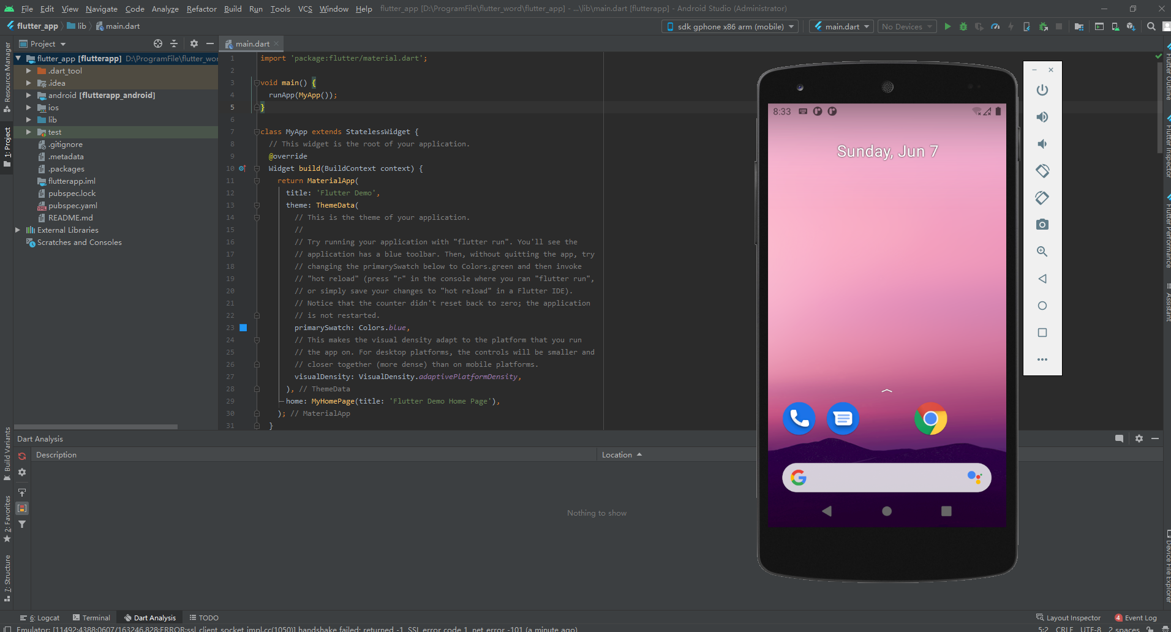Toggle autoscroll to source in Dart Analysis
Screen dimensions: 1171x632
[22, 492]
